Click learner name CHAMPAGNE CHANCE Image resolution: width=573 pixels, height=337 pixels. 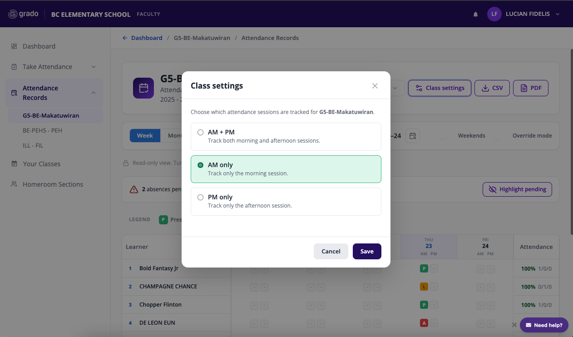[x=168, y=287]
